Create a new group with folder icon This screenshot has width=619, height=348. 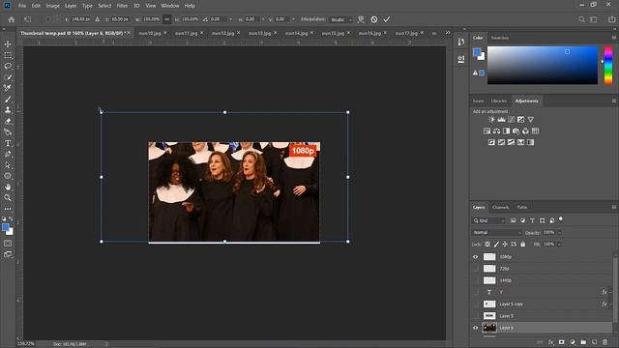pos(583,342)
